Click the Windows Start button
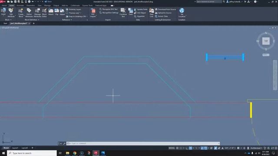This screenshot has height=156, width=278. [3, 153]
